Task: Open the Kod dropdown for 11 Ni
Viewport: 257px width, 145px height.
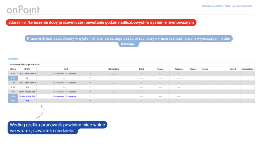Action: [90, 101]
